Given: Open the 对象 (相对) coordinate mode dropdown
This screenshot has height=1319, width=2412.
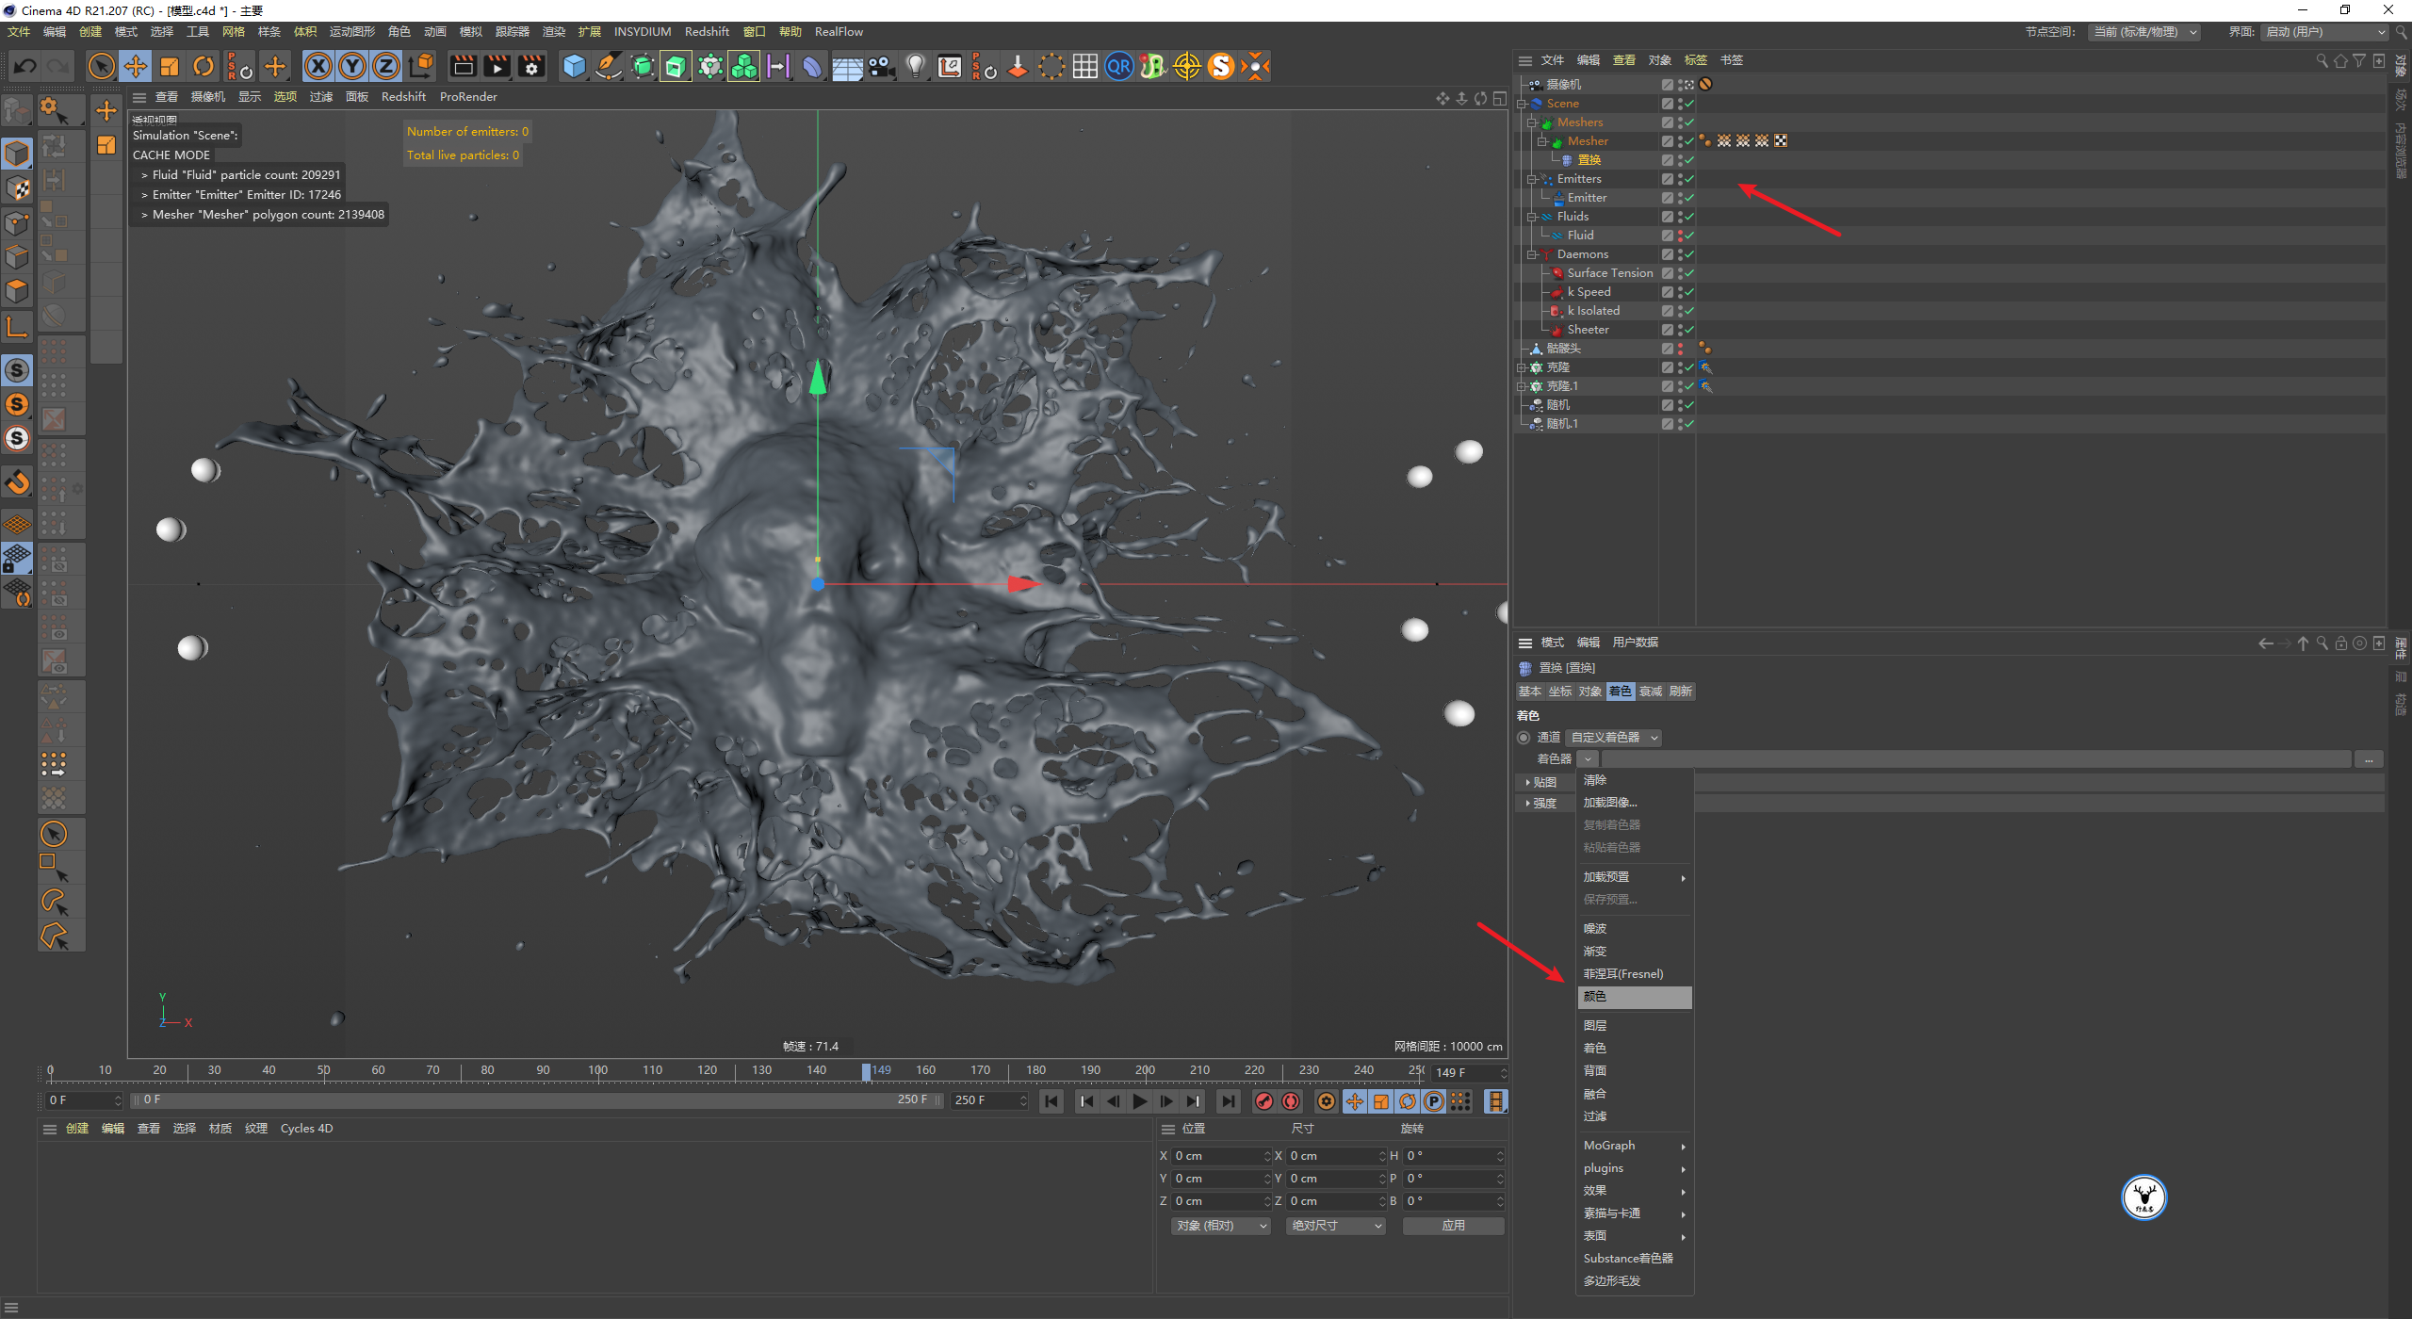Looking at the screenshot, I should 1221,1226.
